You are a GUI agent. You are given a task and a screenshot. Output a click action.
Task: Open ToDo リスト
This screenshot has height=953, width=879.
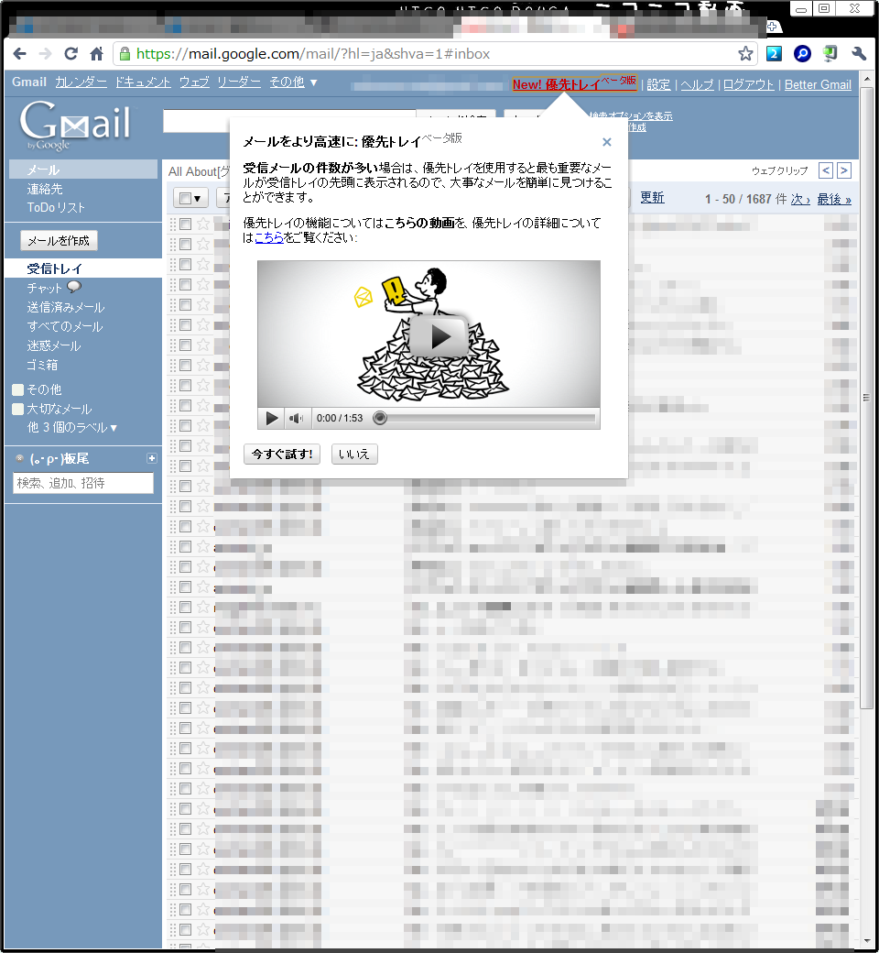pos(56,207)
